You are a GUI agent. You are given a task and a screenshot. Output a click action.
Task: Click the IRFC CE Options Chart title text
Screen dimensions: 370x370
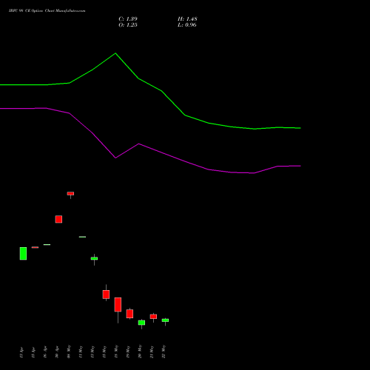(x=47, y=11)
